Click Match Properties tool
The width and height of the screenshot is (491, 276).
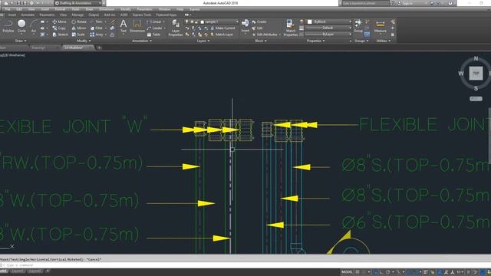pyautogui.click(x=290, y=28)
